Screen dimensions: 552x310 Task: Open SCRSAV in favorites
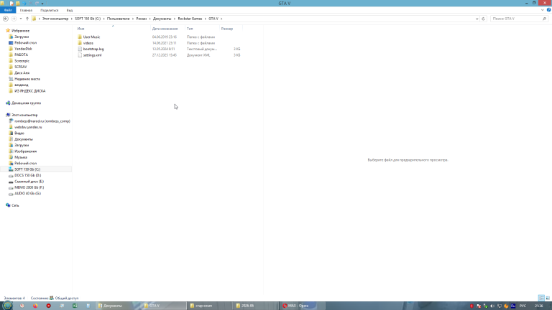click(20, 67)
